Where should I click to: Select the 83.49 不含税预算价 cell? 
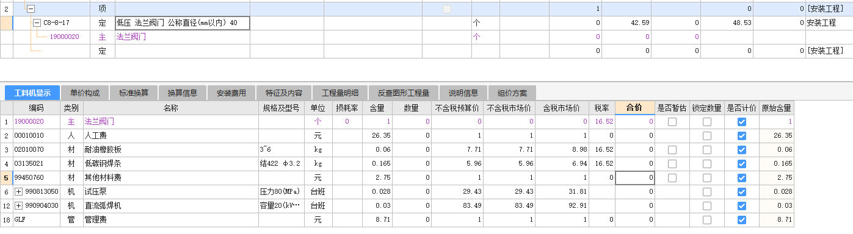click(x=458, y=206)
